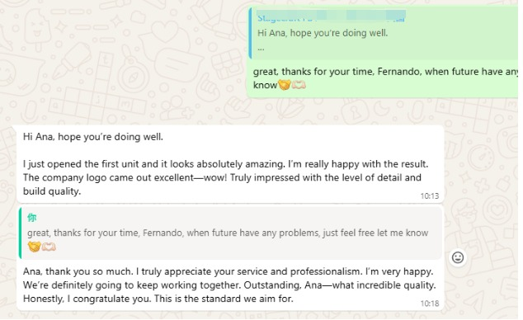Select the 'Ana, thank you so much' message
Screen dimensions: 523x320
(230, 258)
